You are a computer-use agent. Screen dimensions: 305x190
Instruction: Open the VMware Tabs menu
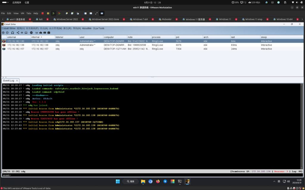coord(29,13)
